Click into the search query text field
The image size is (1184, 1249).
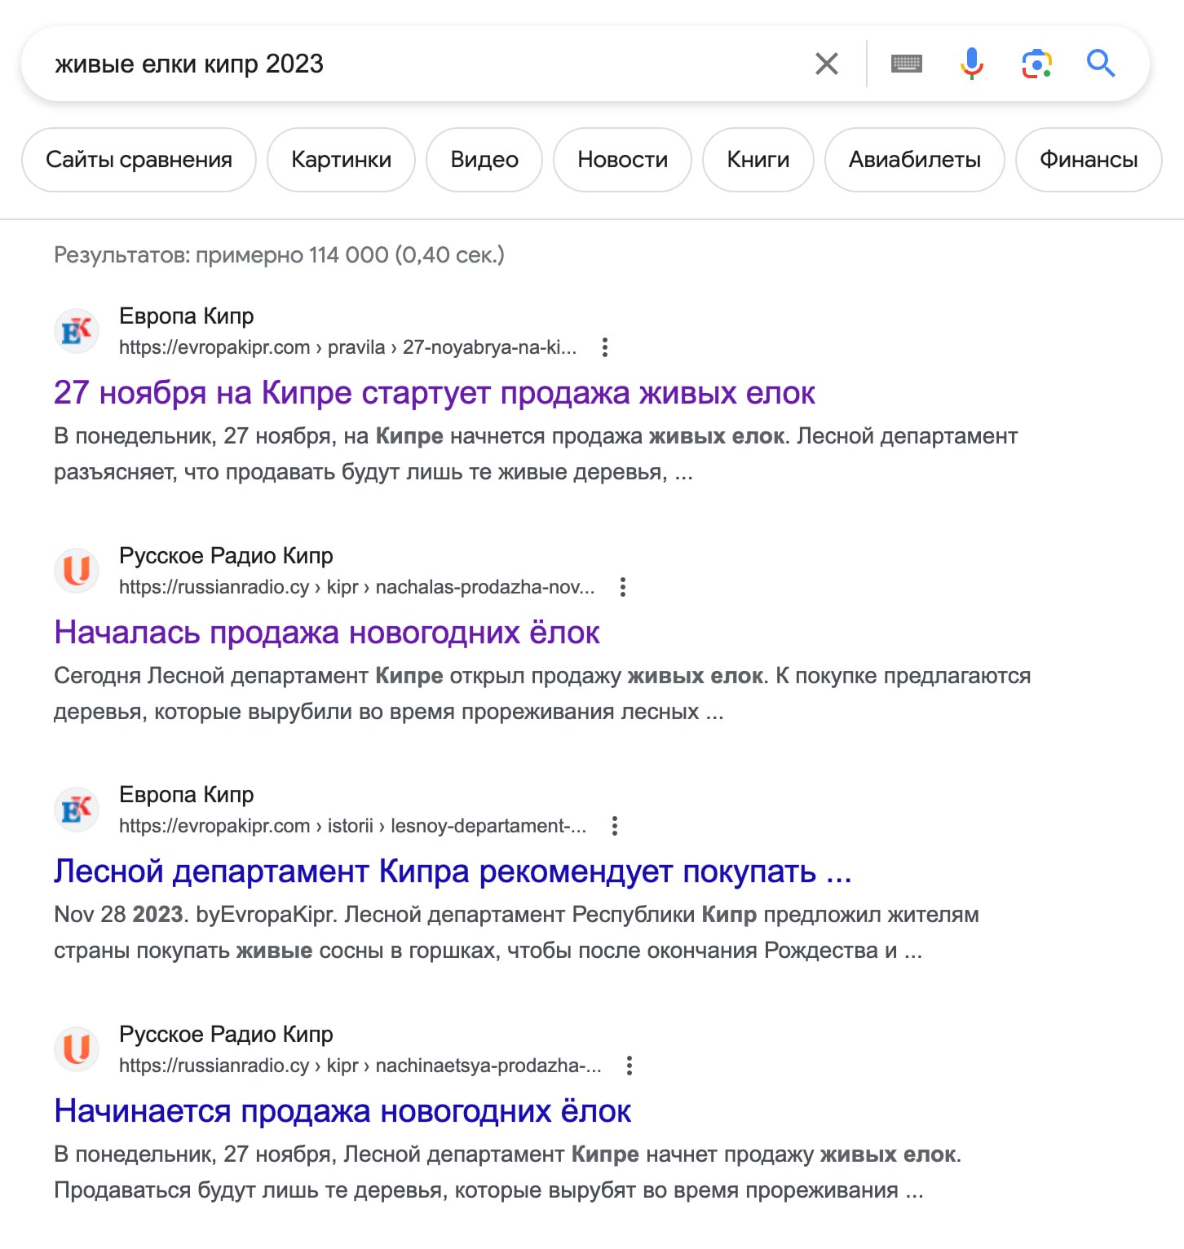[x=408, y=64]
